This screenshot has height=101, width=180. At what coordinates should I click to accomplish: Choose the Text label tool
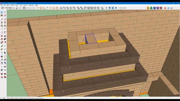click(5, 49)
